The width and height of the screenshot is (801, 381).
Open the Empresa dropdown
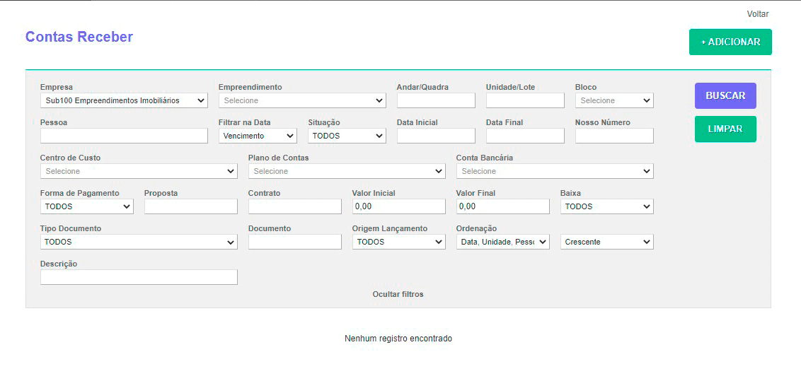(x=124, y=100)
